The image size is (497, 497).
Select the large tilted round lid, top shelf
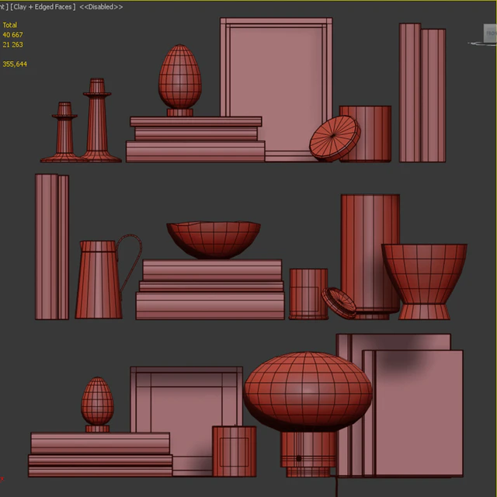click(x=335, y=138)
